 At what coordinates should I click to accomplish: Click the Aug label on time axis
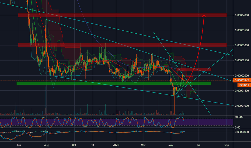(x=46, y=145)
